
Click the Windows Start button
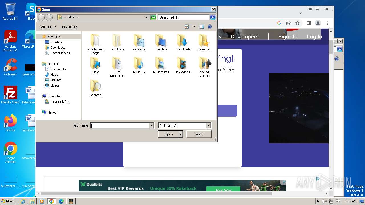(8, 201)
